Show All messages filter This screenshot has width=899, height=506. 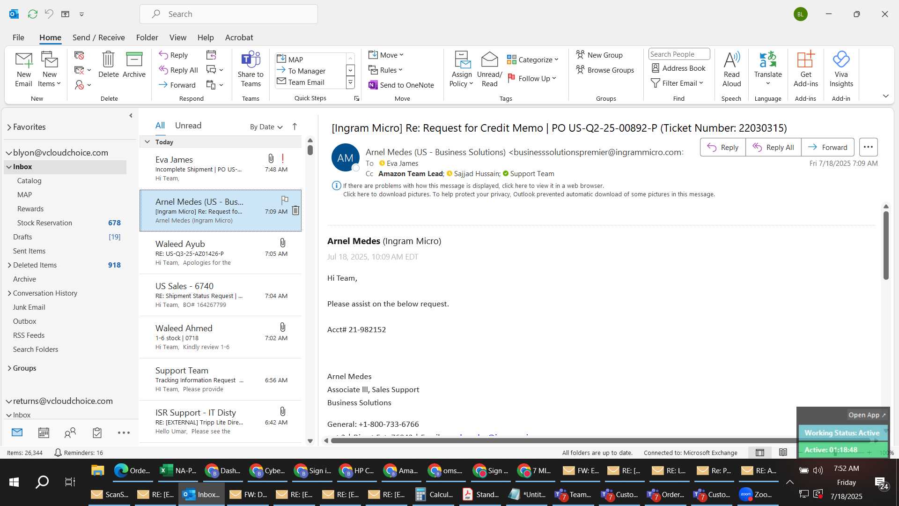(x=160, y=126)
